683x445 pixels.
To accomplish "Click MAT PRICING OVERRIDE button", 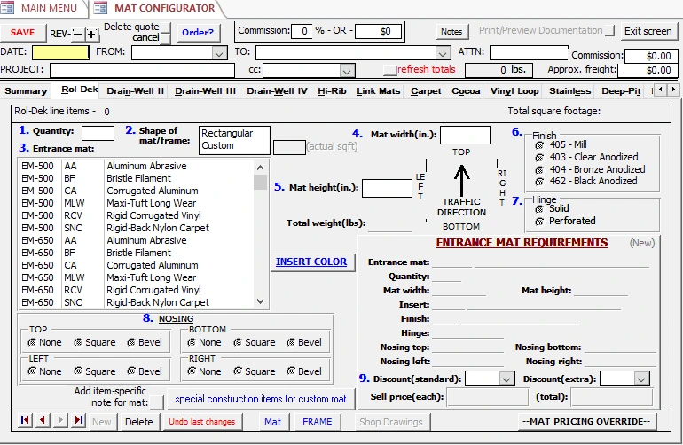I will click(586, 421).
